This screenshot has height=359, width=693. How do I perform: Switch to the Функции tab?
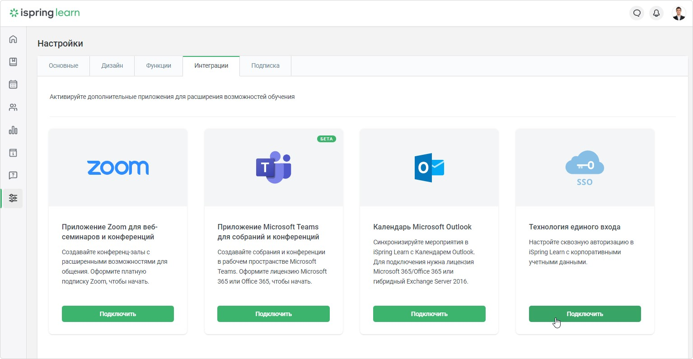pos(159,65)
